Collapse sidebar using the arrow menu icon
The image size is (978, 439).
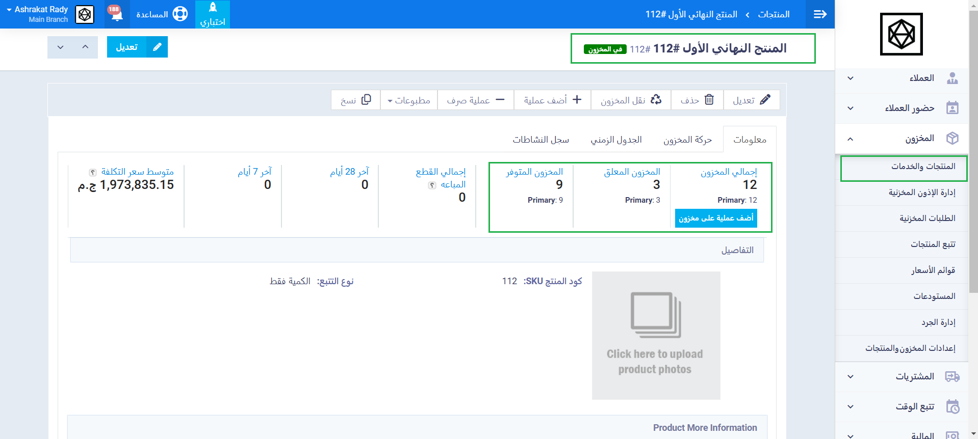point(820,14)
